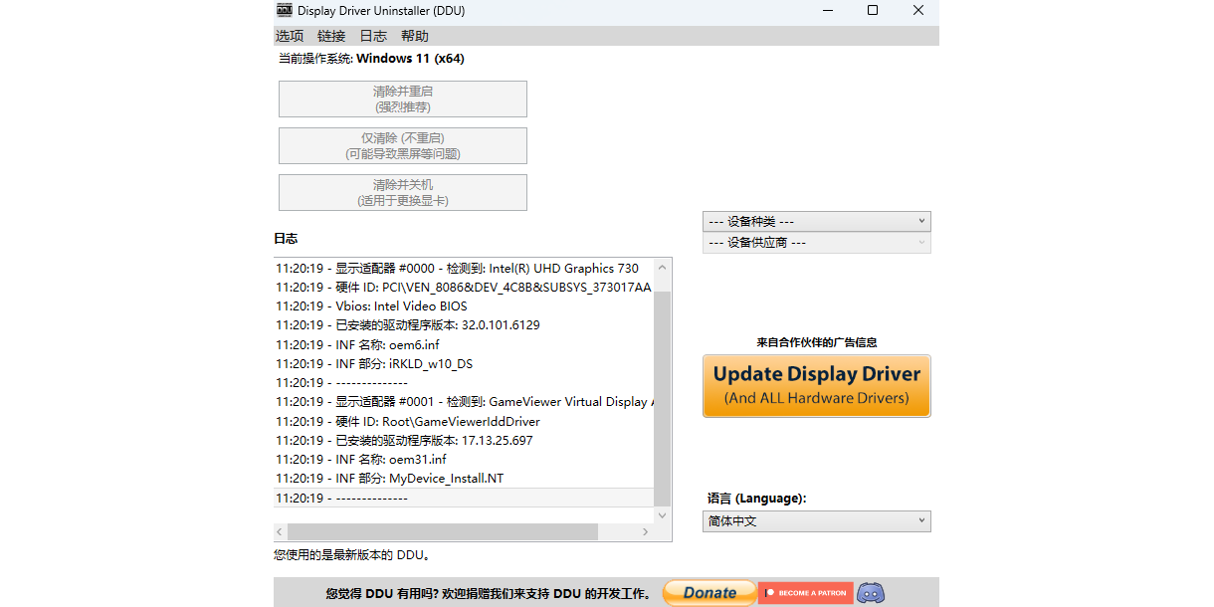Click the 清除并关机 button

[402, 192]
